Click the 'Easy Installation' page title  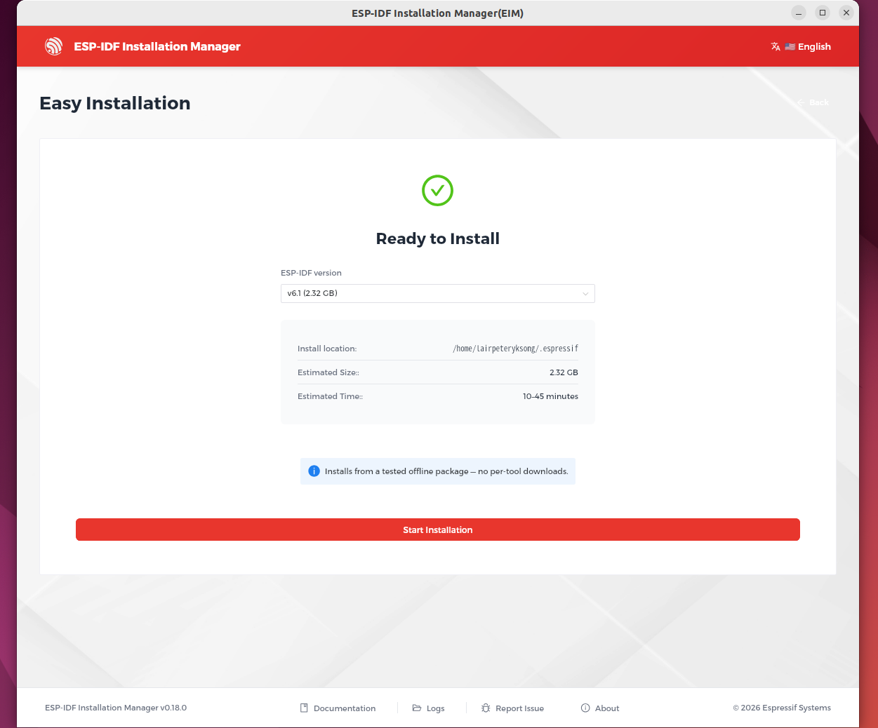point(115,103)
